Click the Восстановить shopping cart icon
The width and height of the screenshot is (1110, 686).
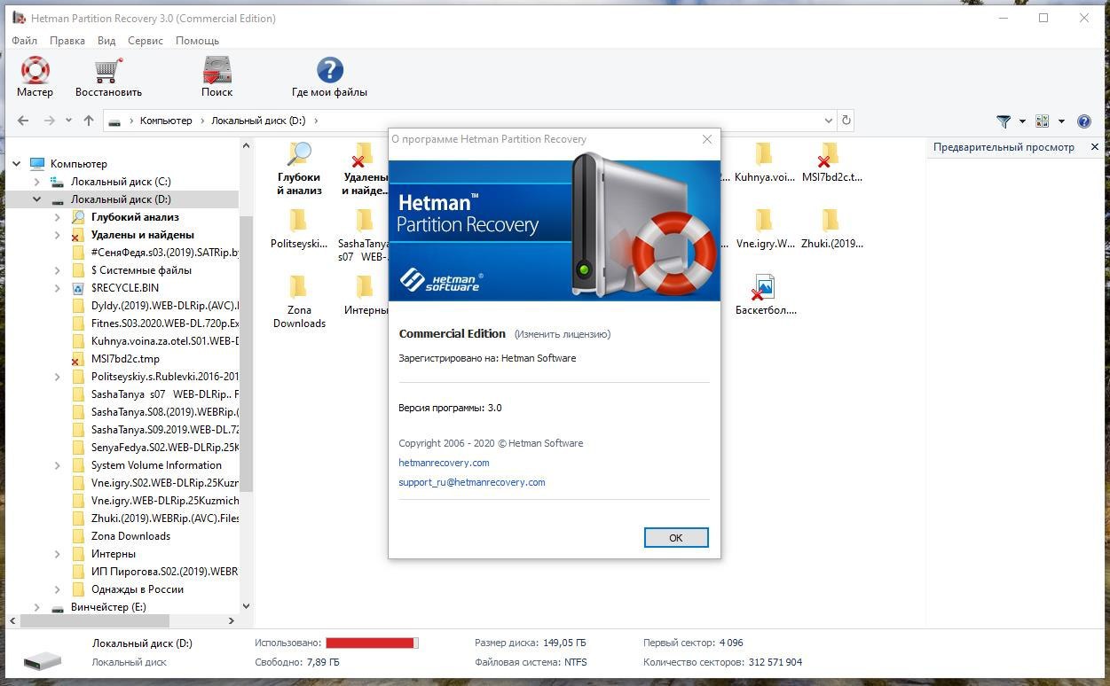point(108,70)
